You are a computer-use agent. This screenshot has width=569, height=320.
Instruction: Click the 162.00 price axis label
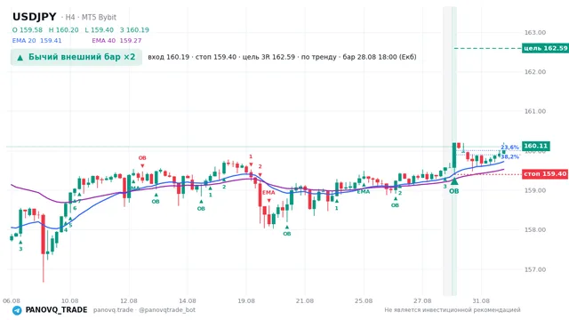pyautogui.click(x=535, y=72)
